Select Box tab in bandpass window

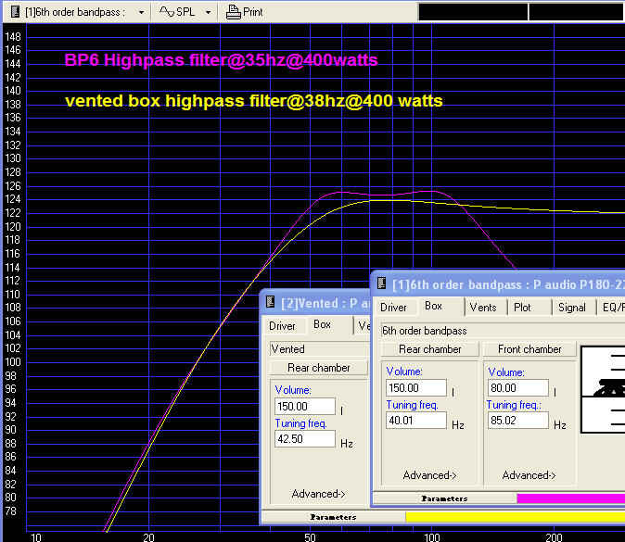(x=433, y=306)
